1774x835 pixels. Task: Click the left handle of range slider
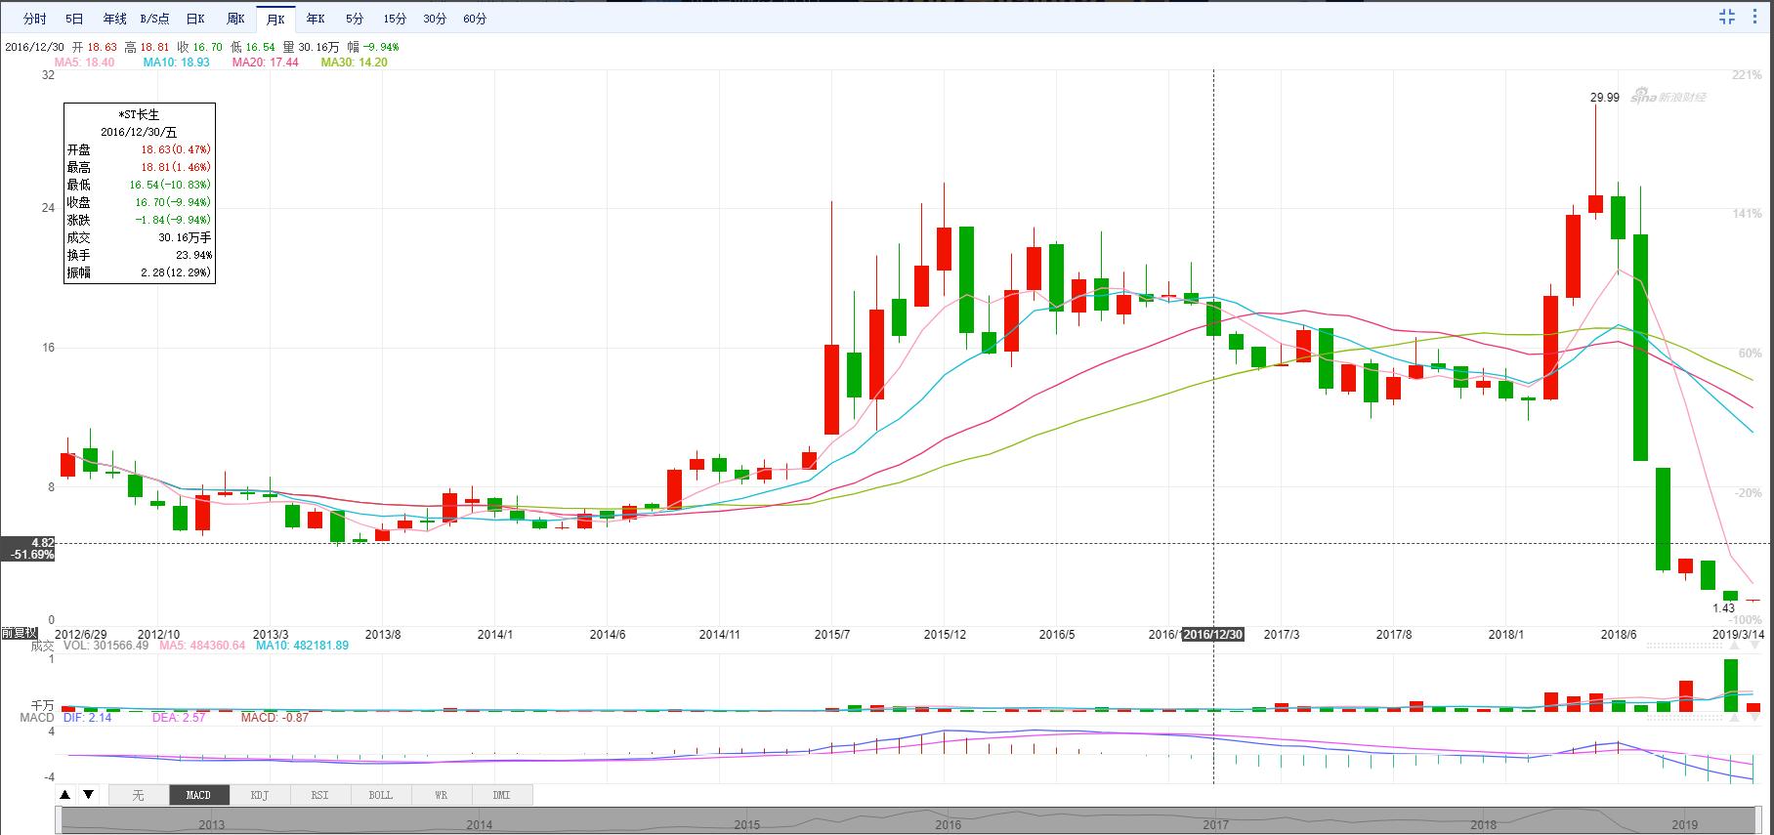58,821
